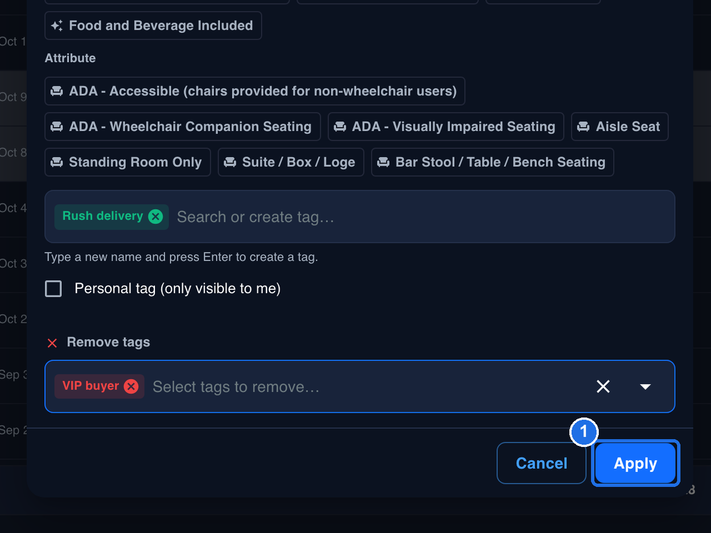
Task: Click the 'Type a new name' hint text
Action: pyautogui.click(x=181, y=257)
